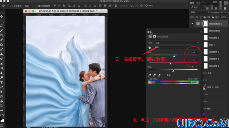Select the Gradient tool
Screen dimensions: 229x128
click(2, 68)
